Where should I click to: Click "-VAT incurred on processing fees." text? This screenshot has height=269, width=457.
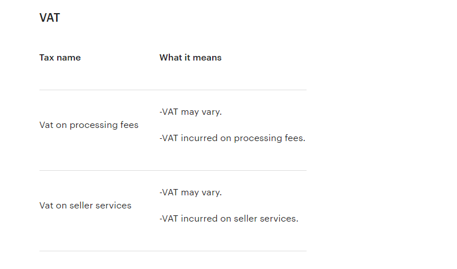[232, 138]
